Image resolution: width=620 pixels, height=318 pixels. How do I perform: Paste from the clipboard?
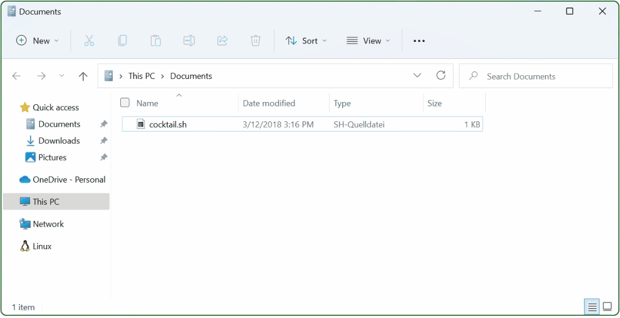tap(156, 40)
